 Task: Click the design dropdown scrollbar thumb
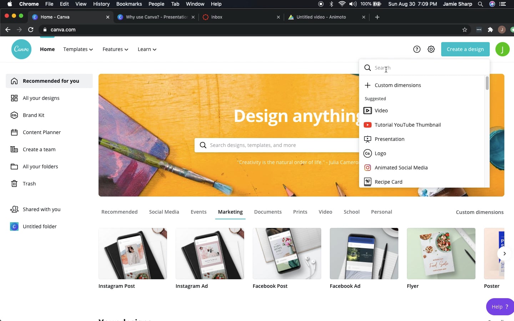tap(487, 83)
